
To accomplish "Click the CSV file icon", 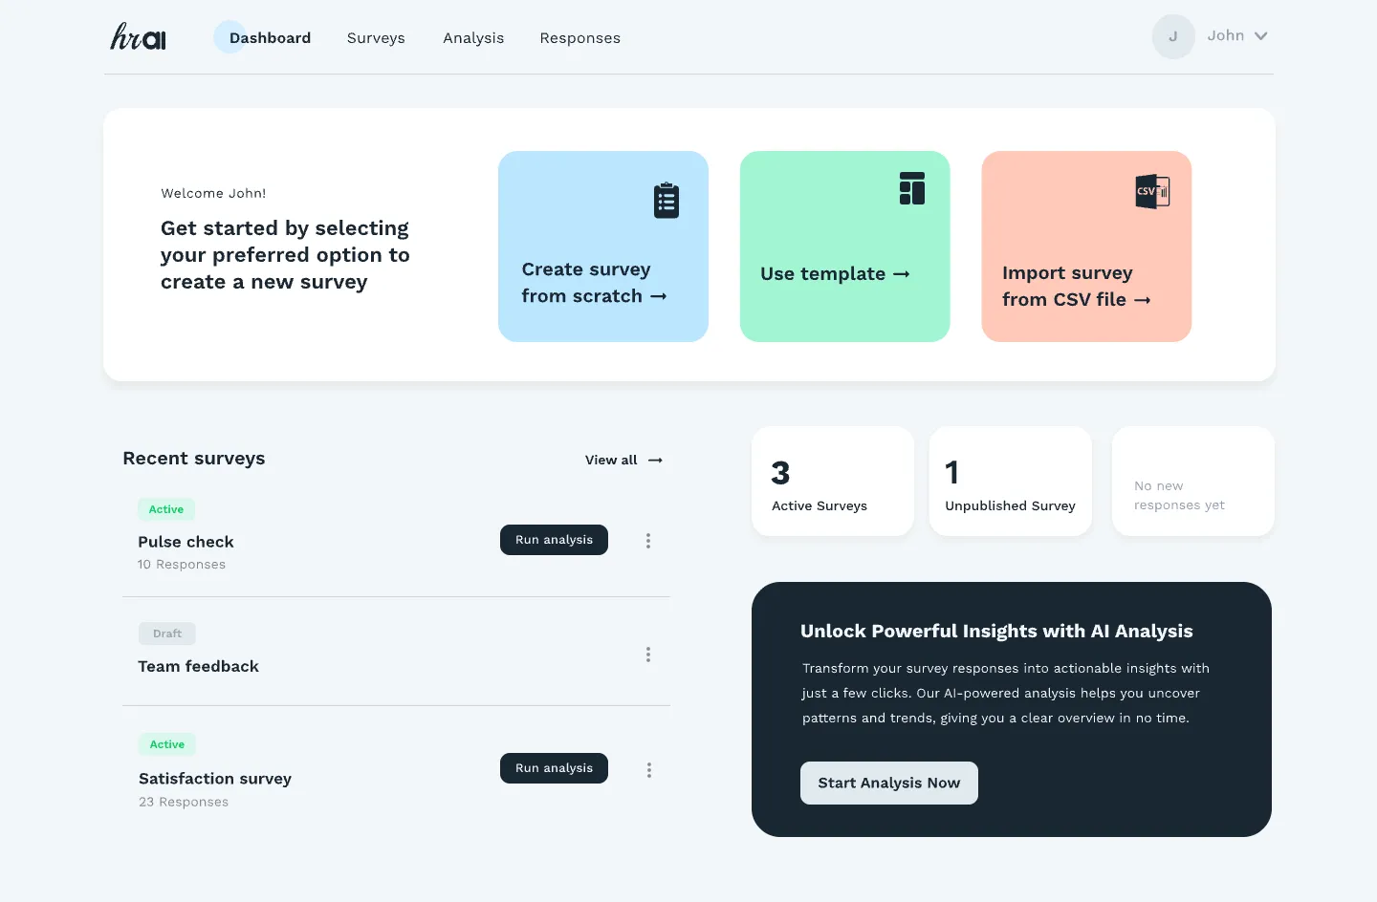I will [x=1152, y=191].
